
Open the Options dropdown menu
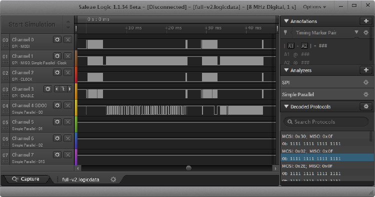[x=314, y=7]
